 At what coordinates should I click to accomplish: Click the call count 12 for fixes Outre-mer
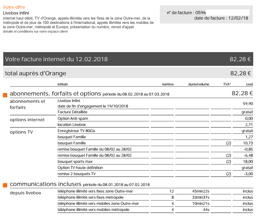(x=171, y=191)
